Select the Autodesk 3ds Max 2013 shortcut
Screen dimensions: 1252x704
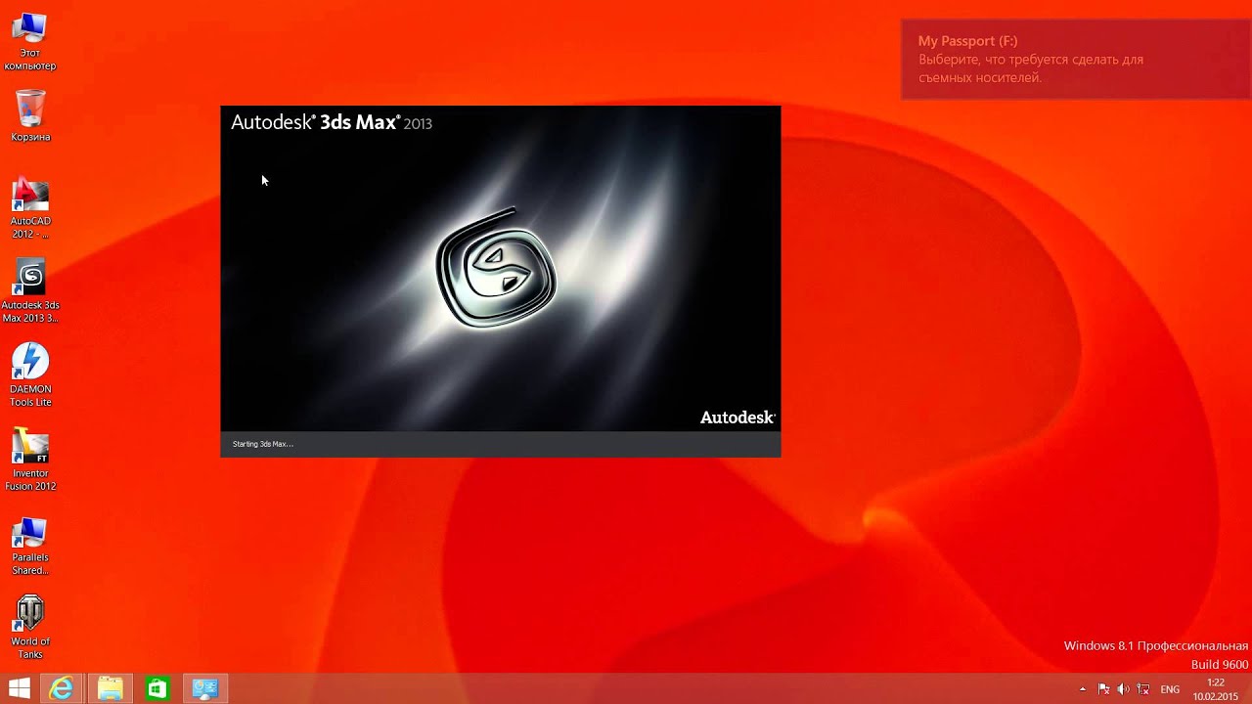click(x=30, y=291)
